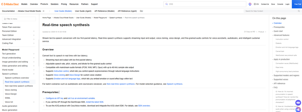
Task: Expand the Voice list item
Action: (34, 102)
